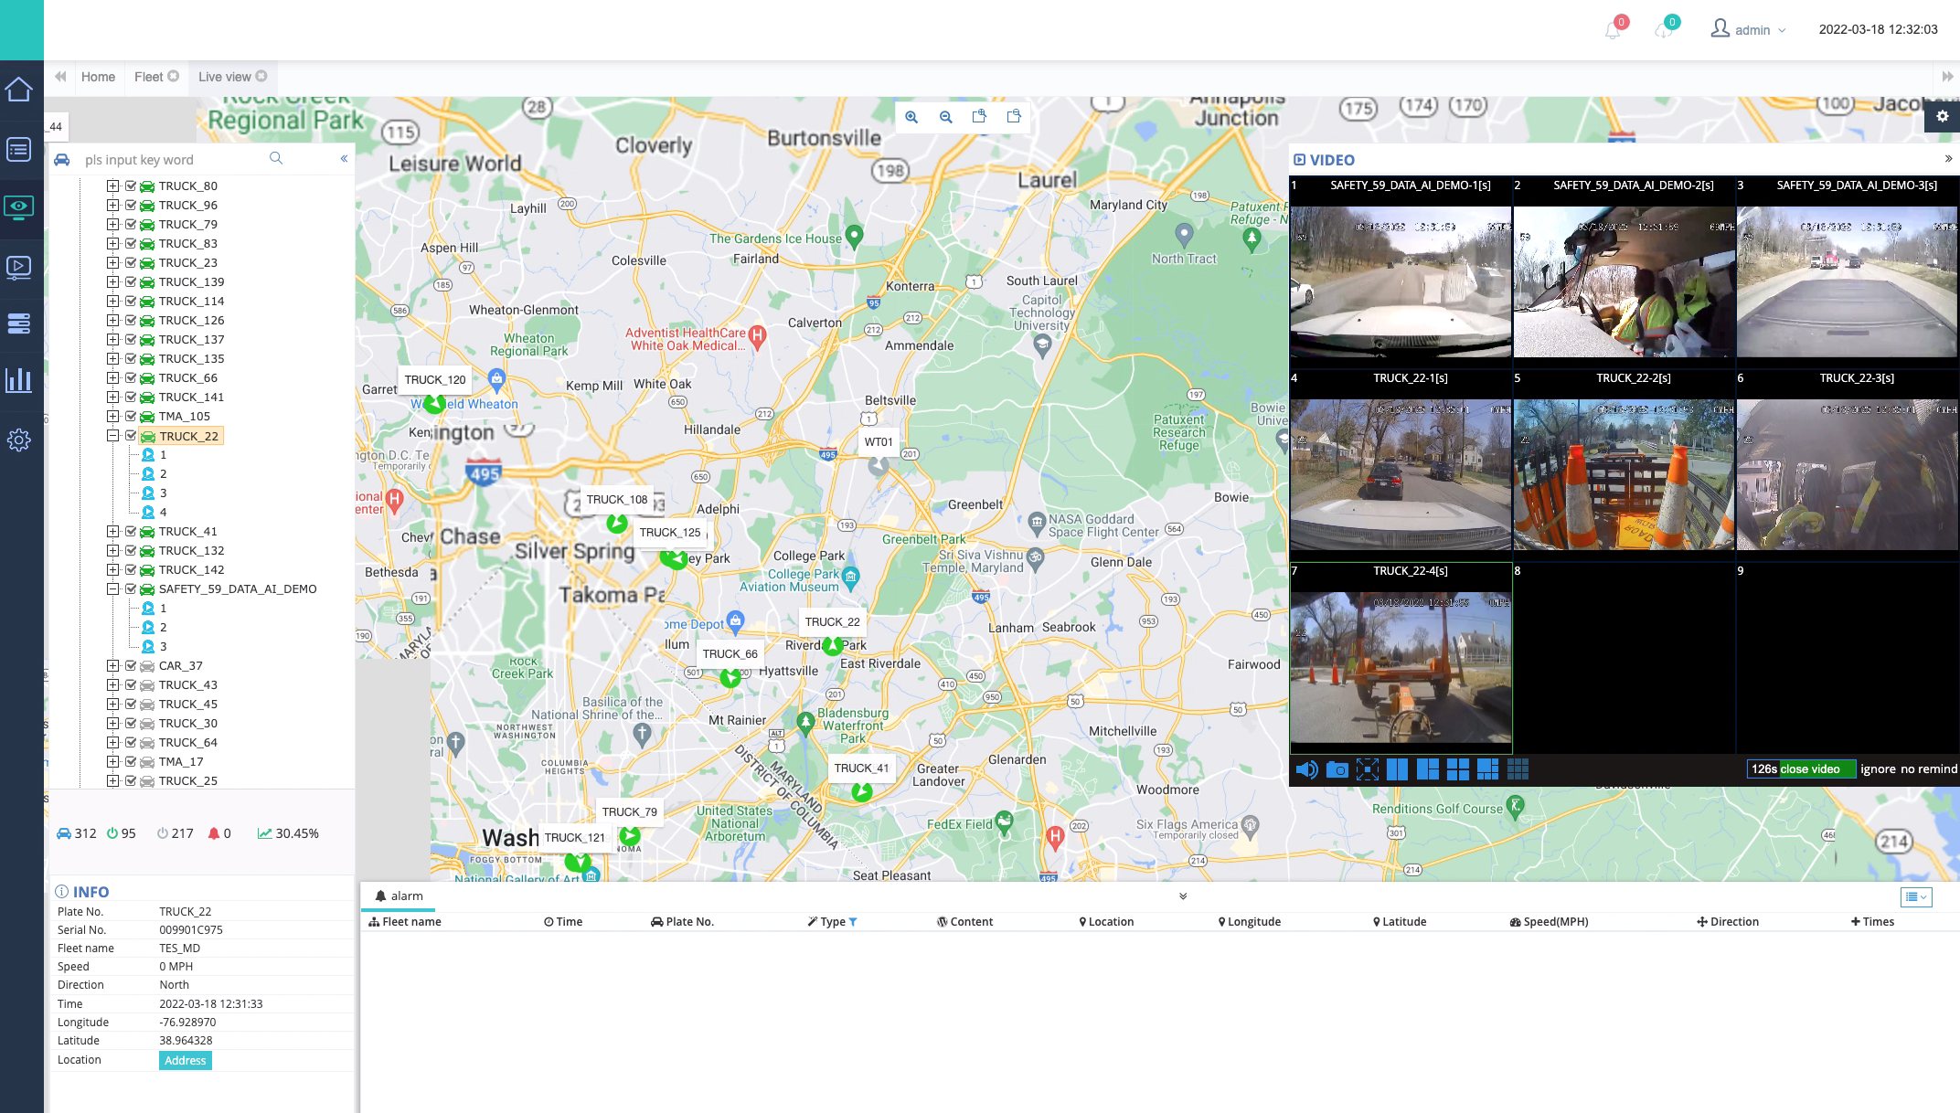This screenshot has width=1960, height=1113.
Task: Choose the four-grid video layout
Action: [1457, 769]
